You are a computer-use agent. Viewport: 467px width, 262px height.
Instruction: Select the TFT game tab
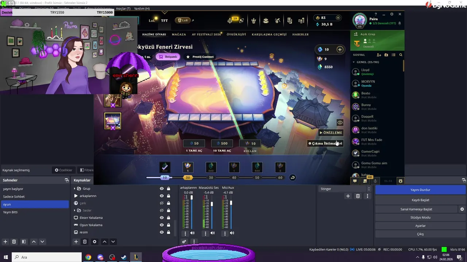[x=165, y=21]
